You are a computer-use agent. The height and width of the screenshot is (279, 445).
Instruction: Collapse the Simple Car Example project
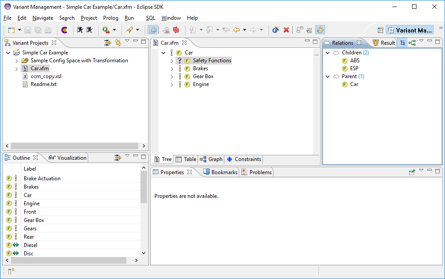8,53
